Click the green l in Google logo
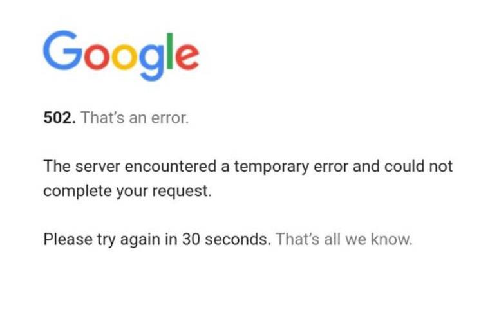Viewport: 490px width, 333px height. pos(170,51)
